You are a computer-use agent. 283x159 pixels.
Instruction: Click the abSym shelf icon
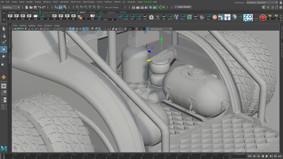pyautogui.click(x=126, y=17)
